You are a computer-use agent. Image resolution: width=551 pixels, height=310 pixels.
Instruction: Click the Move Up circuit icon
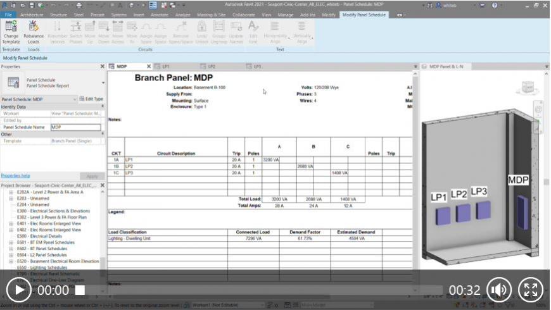89,27
